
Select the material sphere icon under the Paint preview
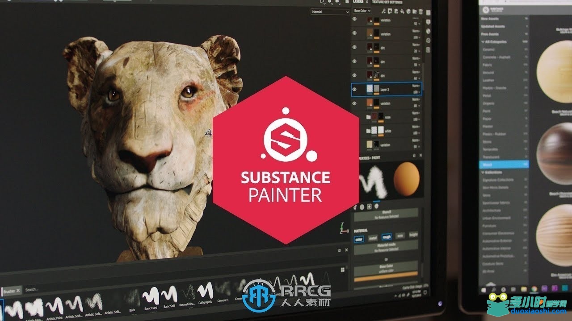click(377, 206)
